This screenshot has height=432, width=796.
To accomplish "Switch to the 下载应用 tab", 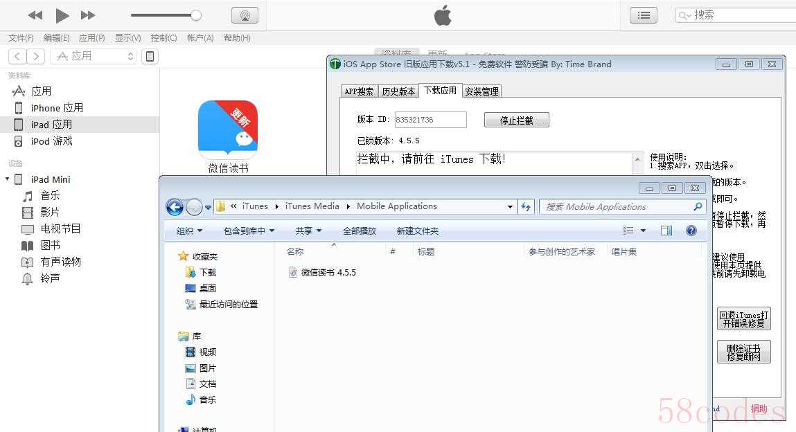I will [x=440, y=90].
